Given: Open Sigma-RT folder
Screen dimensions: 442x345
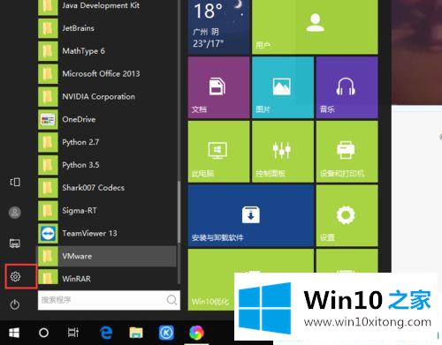Looking at the screenshot, I should click(107, 211).
